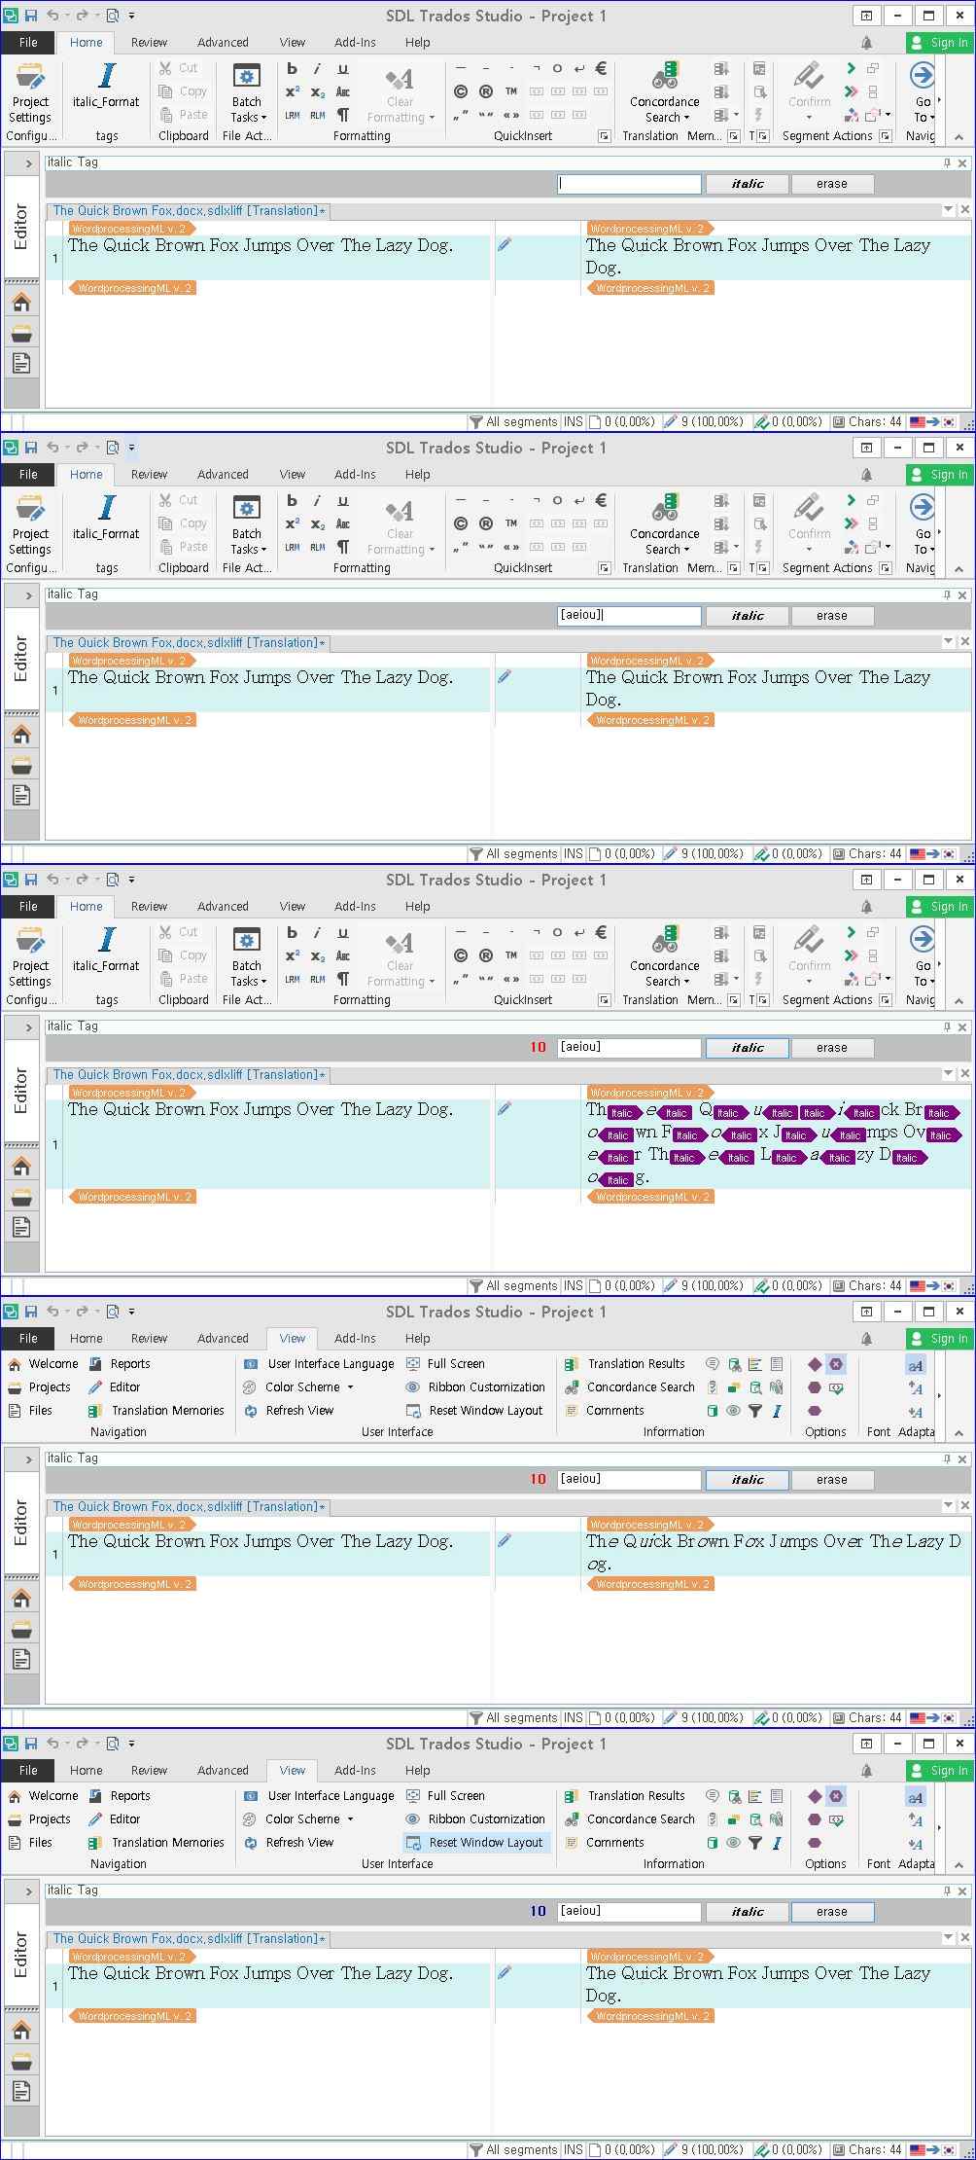Image resolution: width=976 pixels, height=2160 pixels.
Task: Click Sign In in the top window
Action: point(939,43)
